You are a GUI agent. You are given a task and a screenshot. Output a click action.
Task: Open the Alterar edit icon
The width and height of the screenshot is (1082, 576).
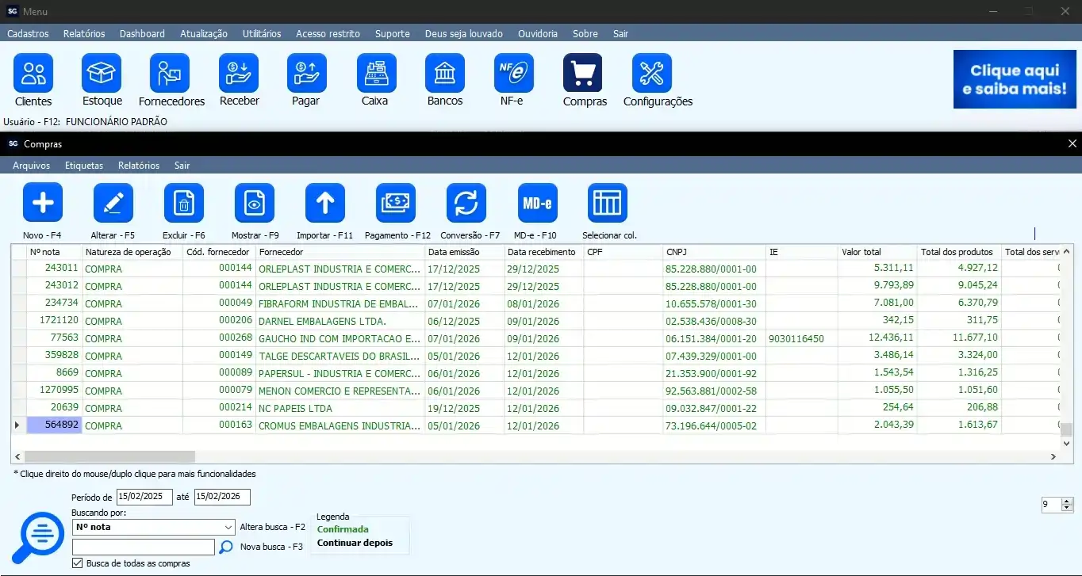click(113, 204)
